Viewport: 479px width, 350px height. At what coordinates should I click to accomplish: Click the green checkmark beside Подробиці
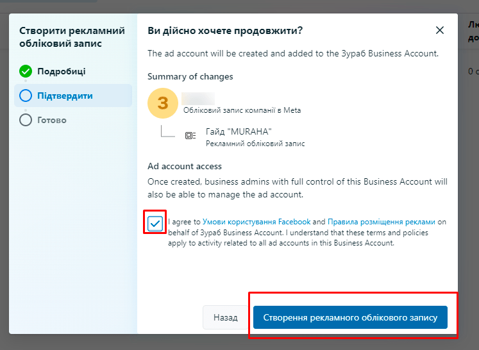point(26,71)
